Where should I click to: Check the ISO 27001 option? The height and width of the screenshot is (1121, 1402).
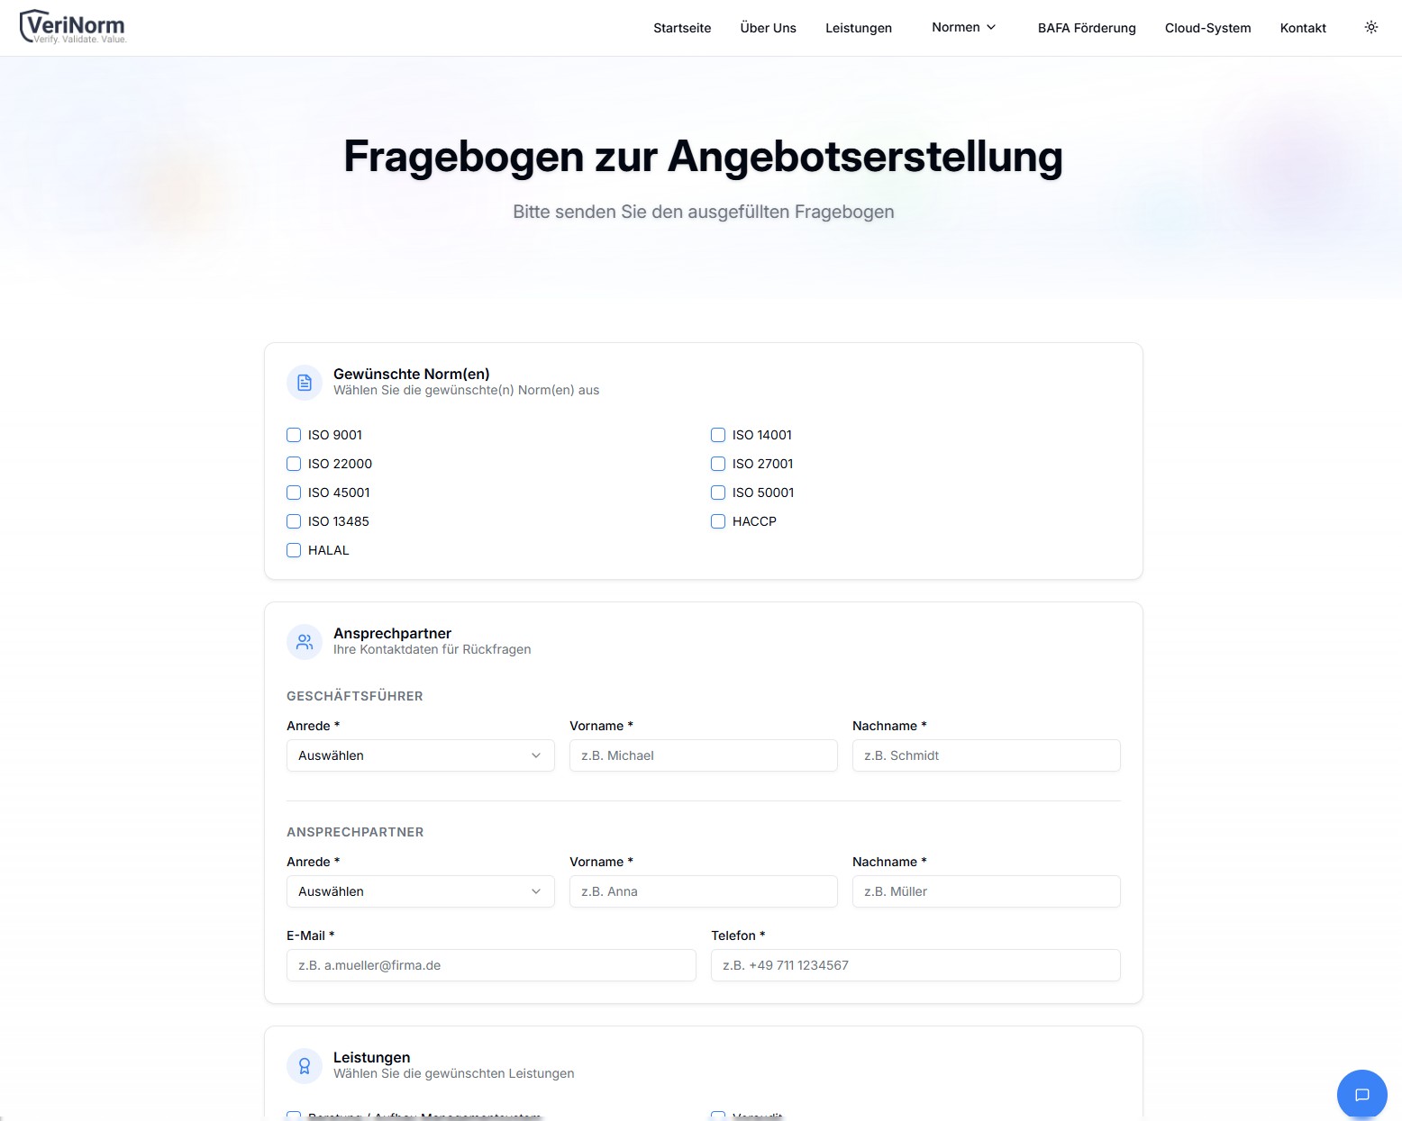tap(717, 464)
